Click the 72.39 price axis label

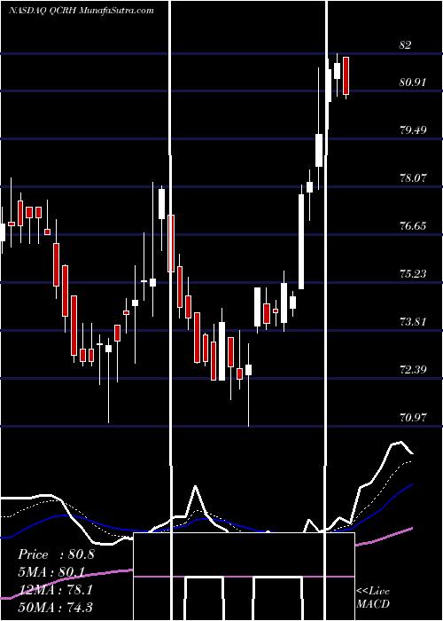(413, 370)
